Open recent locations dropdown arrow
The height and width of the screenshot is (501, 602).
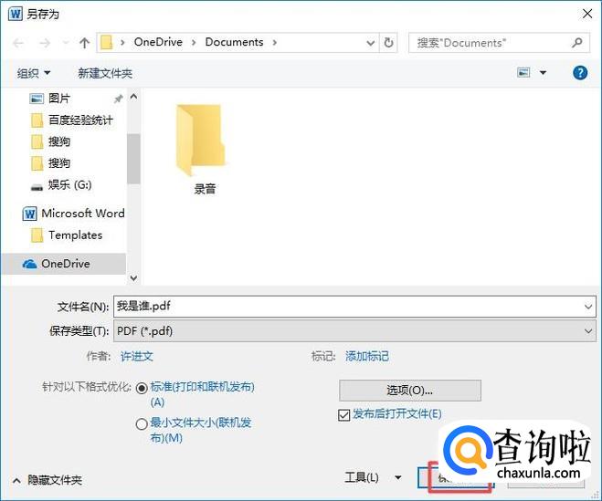(66, 43)
